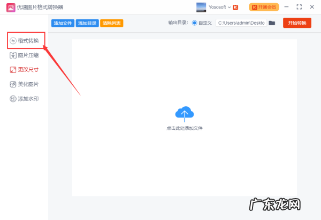Go to the 添加水印 section

[x=25, y=99]
